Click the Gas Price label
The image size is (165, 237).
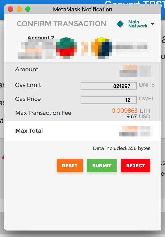pyautogui.click(x=28, y=99)
